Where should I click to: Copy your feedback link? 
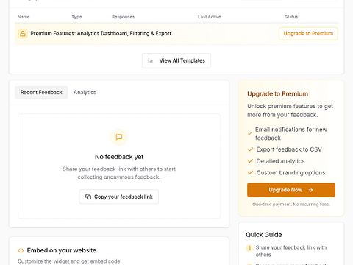(119, 197)
